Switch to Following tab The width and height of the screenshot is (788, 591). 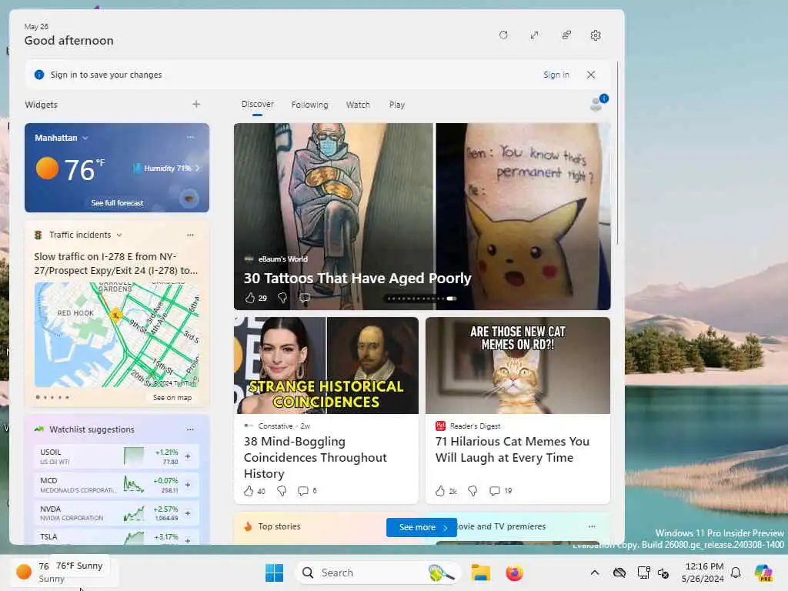309,105
